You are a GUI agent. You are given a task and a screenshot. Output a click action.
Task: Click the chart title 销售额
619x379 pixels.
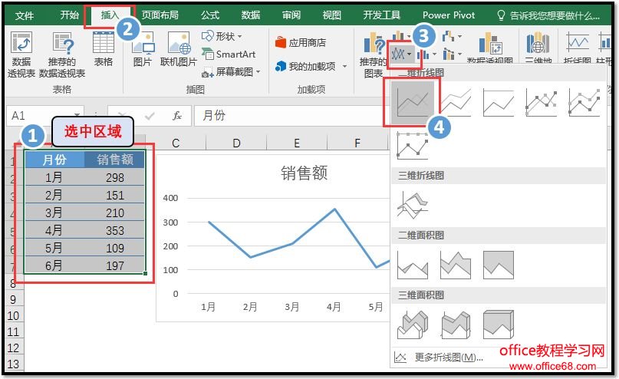pyautogui.click(x=304, y=173)
